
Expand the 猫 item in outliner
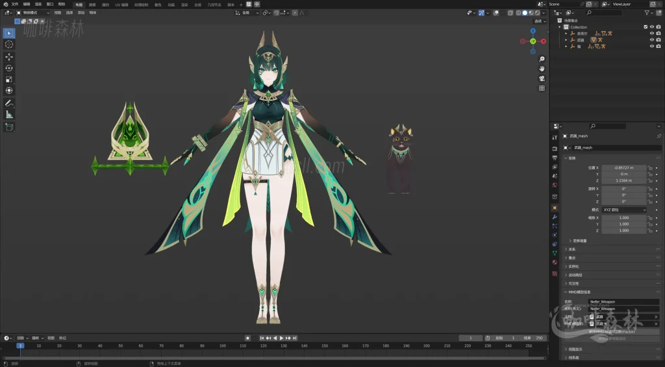[x=566, y=46]
